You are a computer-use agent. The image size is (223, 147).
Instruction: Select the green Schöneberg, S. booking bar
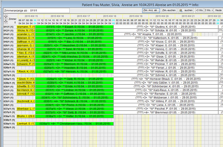pyautogui.click(x=74, y=97)
